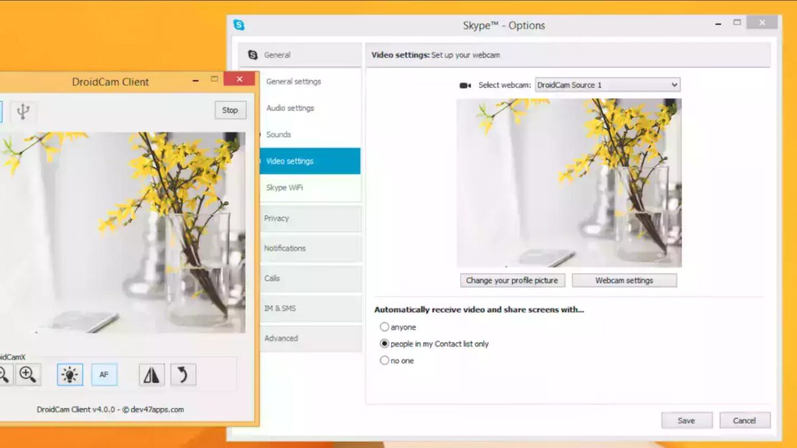This screenshot has width=797, height=448.
Task: Select 'people in my Contact list only'
Action: pyautogui.click(x=385, y=344)
